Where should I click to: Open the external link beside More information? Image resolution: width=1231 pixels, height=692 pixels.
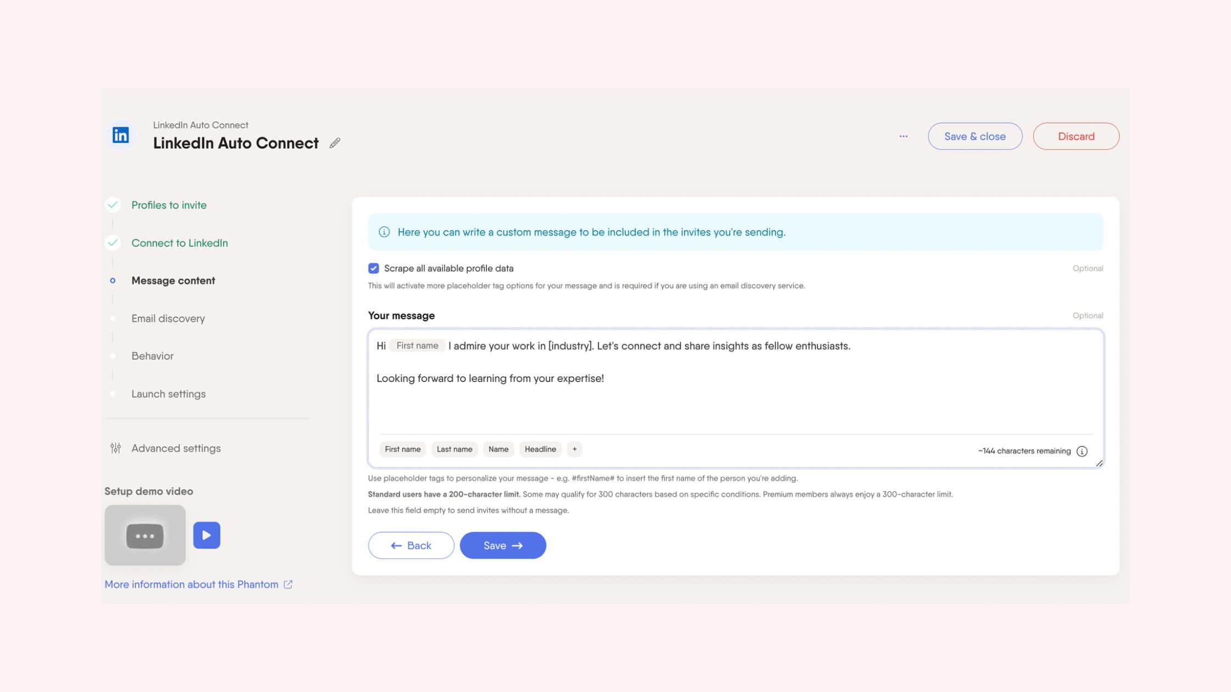click(x=288, y=584)
